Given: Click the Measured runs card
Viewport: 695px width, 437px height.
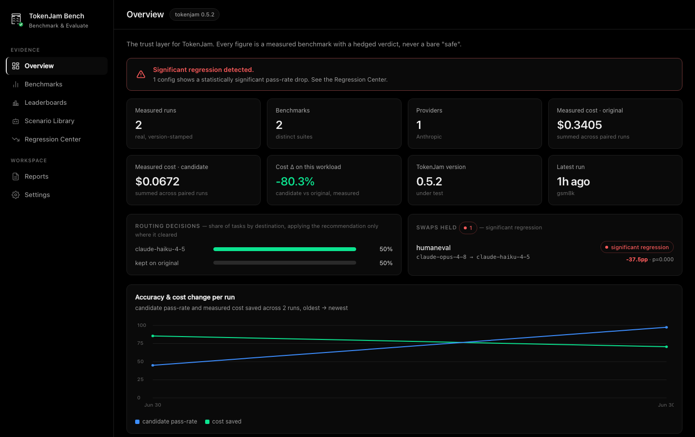Looking at the screenshot, I should pyautogui.click(x=194, y=124).
